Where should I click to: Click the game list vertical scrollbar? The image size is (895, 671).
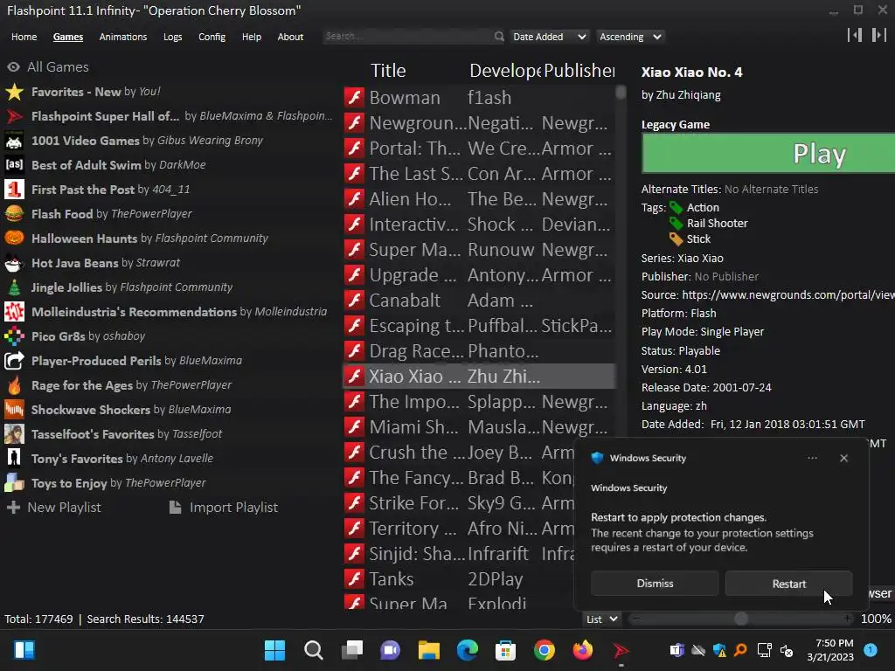tap(621, 93)
